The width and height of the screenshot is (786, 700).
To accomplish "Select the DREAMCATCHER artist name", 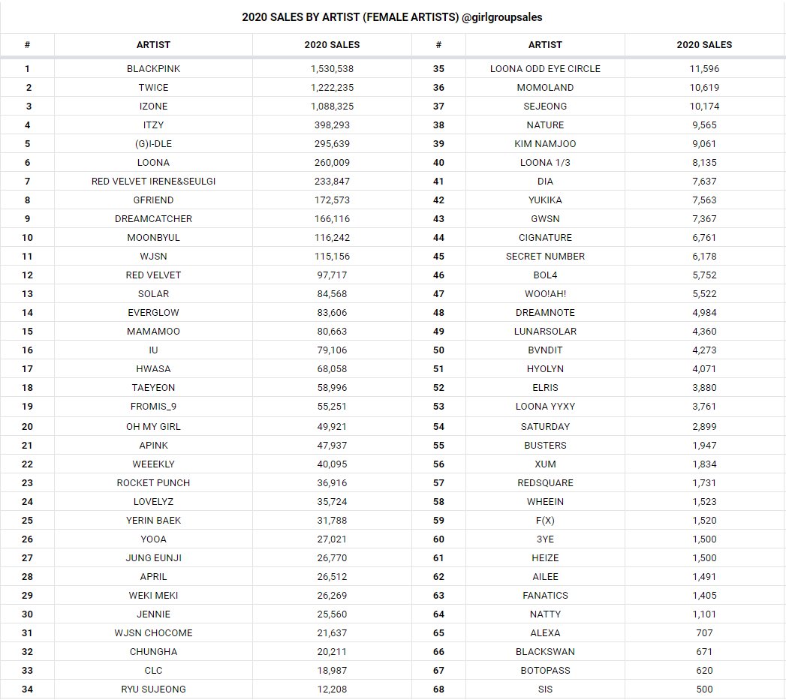I will point(153,219).
